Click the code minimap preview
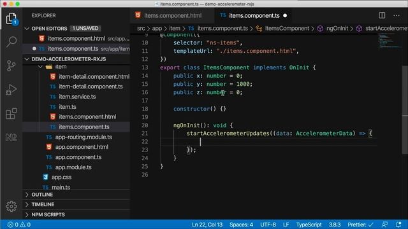The width and height of the screenshot is (408, 229). pos(389,41)
